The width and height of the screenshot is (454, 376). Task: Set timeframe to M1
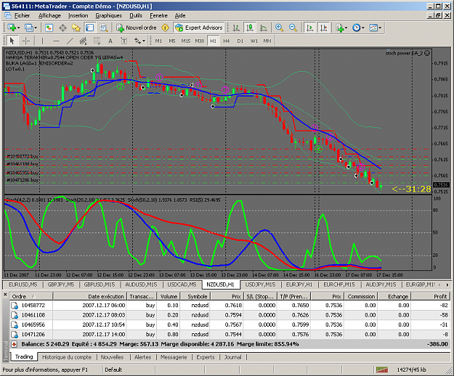[x=158, y=41]
